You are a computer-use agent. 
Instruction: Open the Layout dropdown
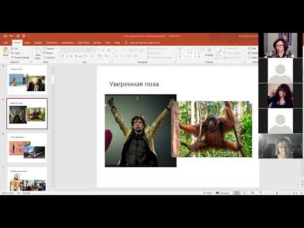(49, 49)
